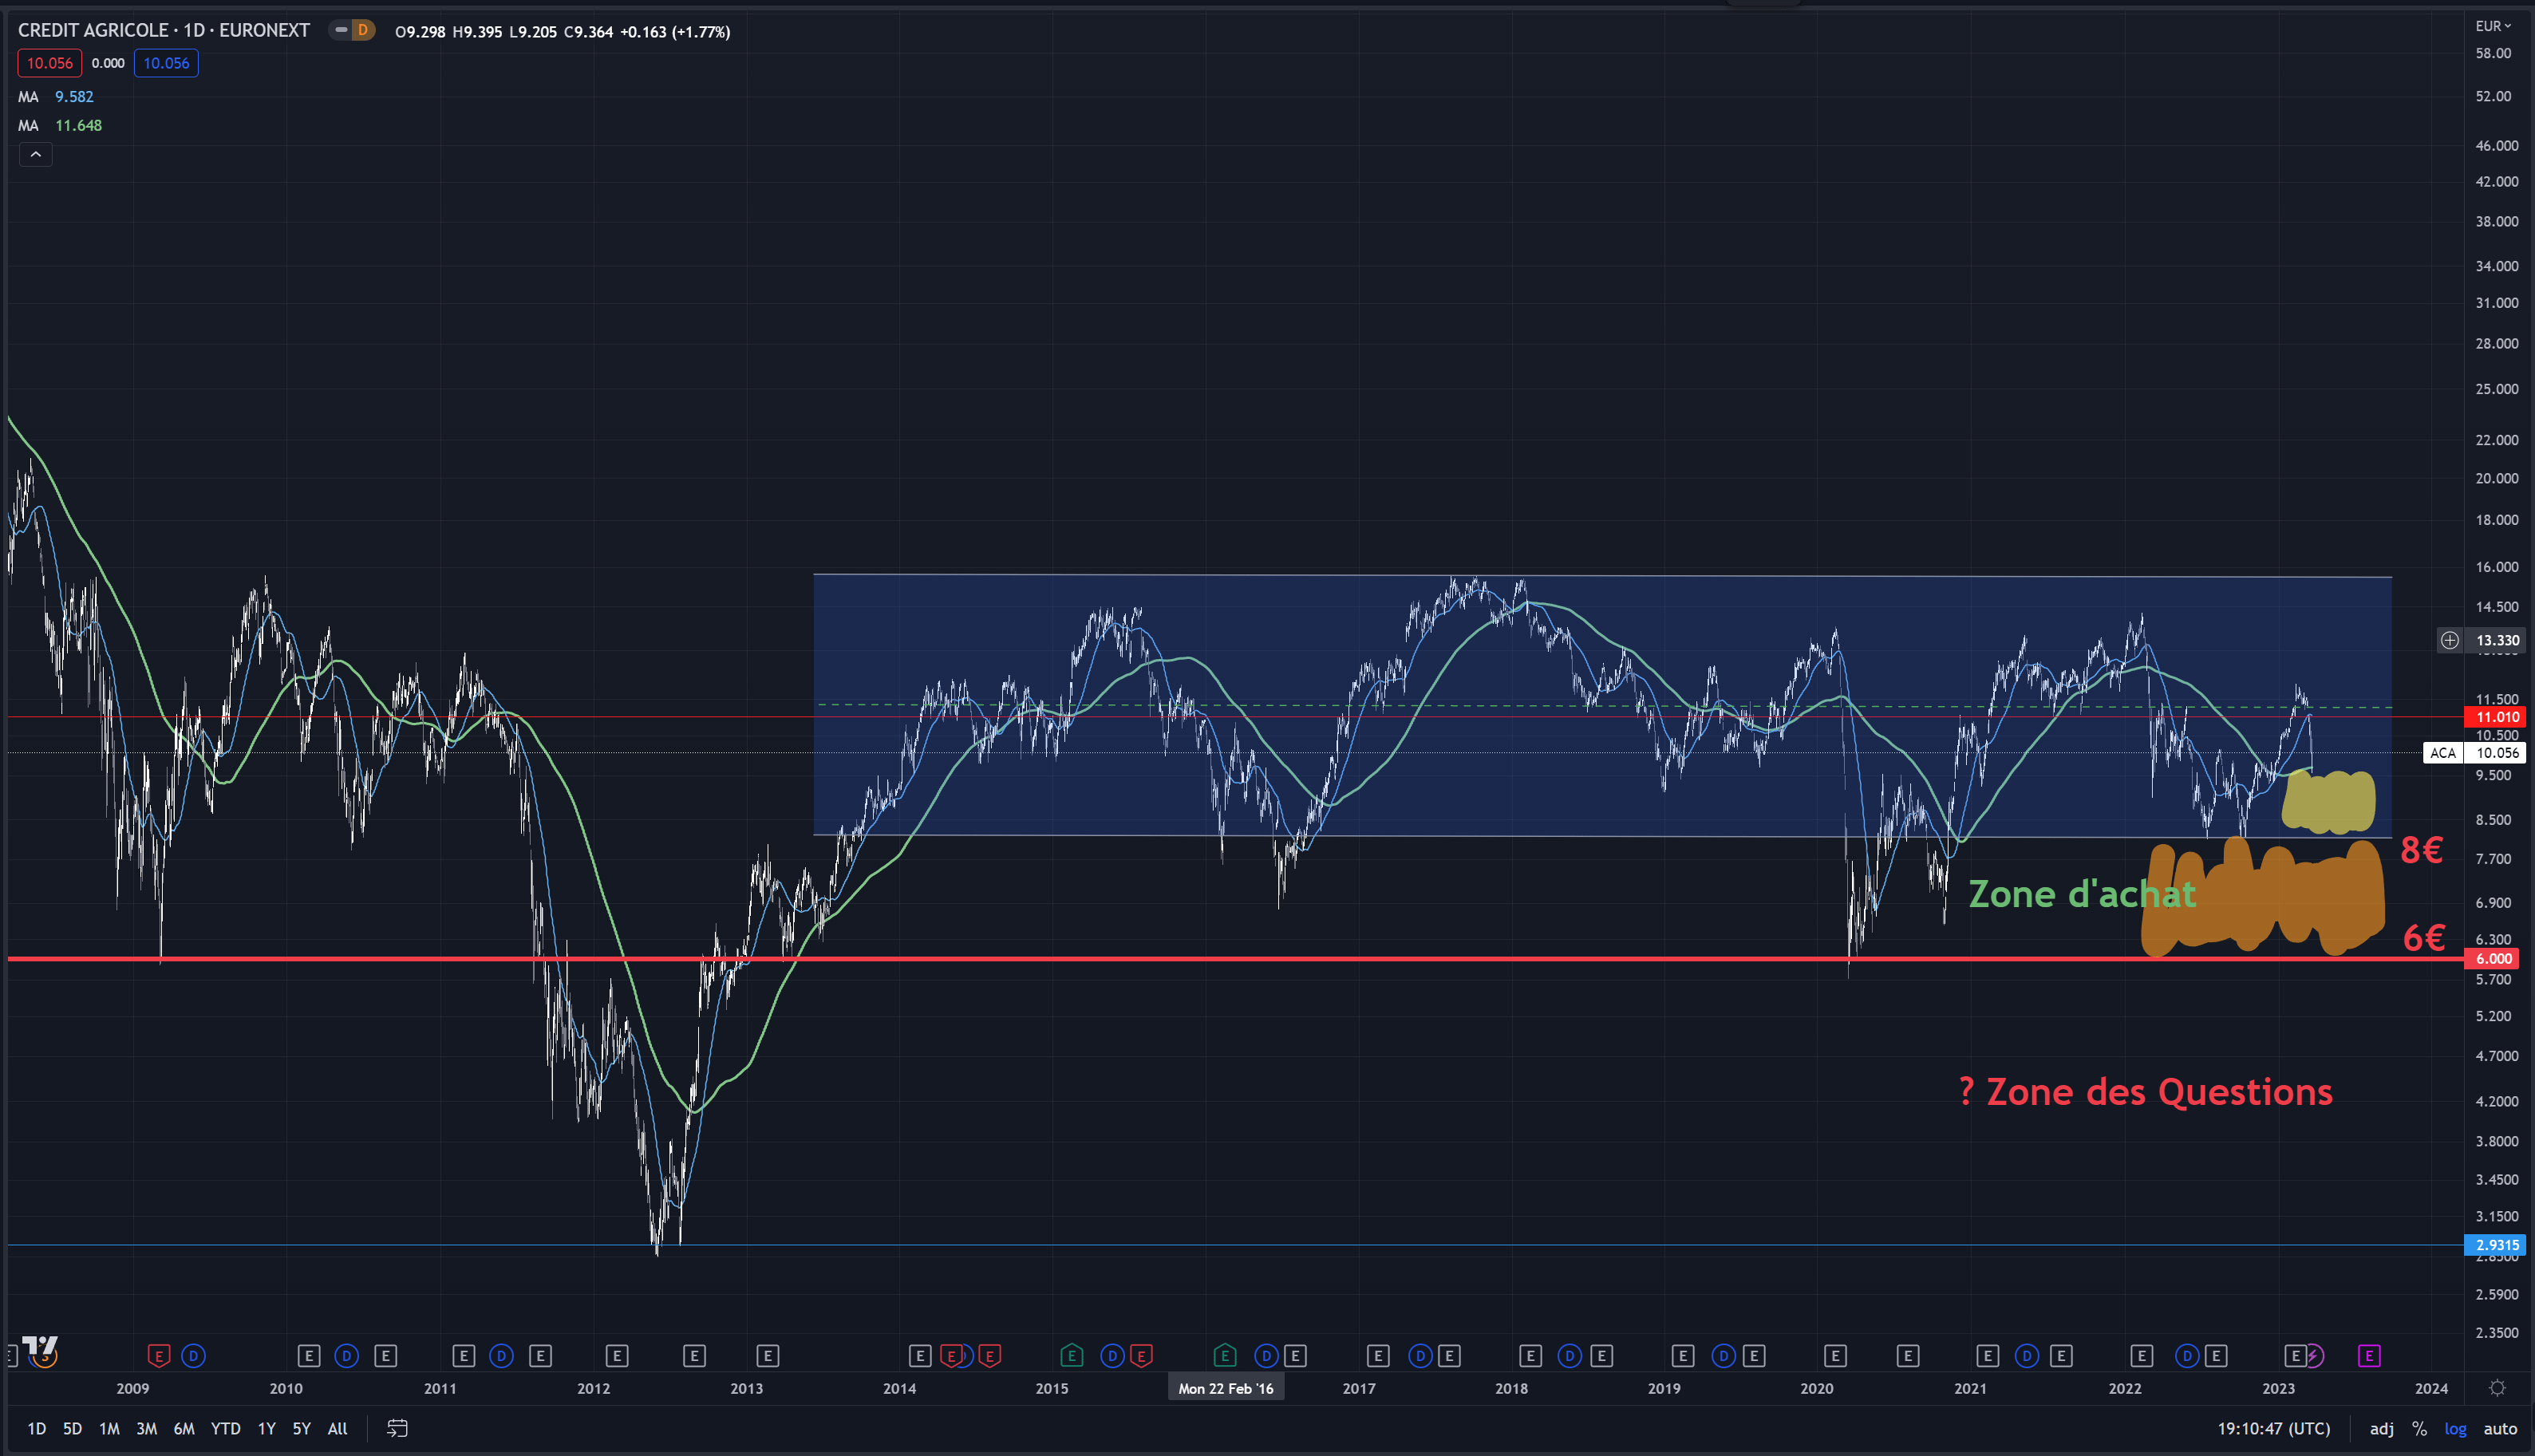Click the blue 2.9315 price label
The image size is (2535, 1456).
point(2496,1245)
